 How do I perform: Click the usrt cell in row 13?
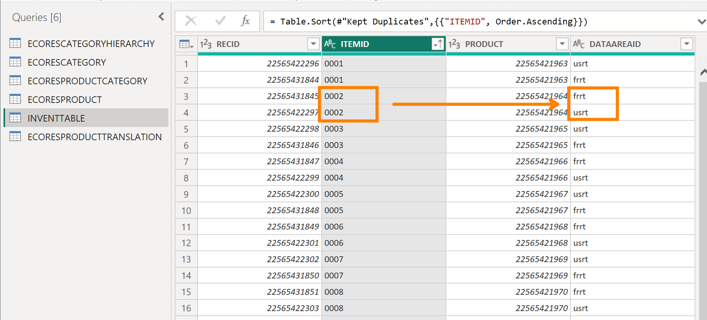(x=632, y=259)
